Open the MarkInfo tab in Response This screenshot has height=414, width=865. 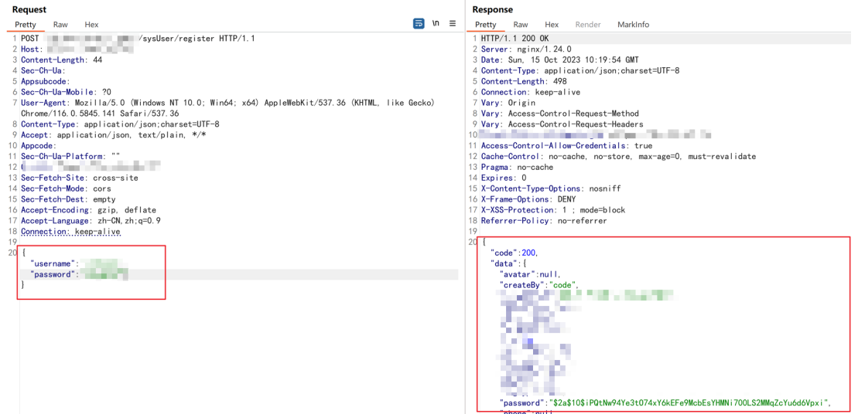tap(633, 25)
